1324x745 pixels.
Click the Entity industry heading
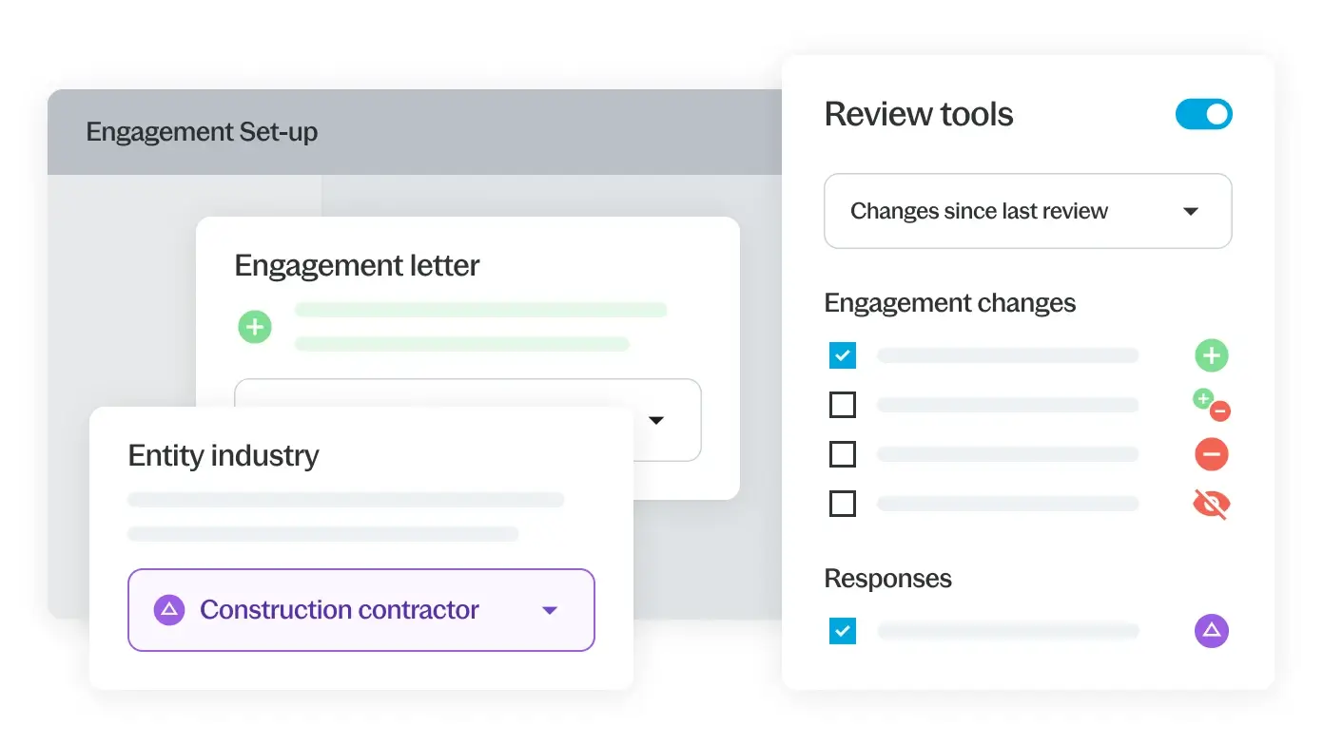click(x=224, y=456)
